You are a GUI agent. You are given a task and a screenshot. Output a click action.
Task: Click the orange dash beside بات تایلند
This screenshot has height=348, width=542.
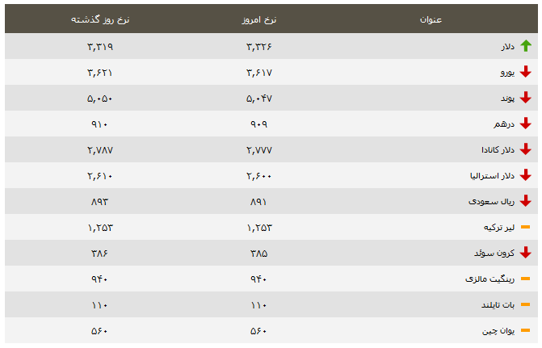[x=525, y=304]
